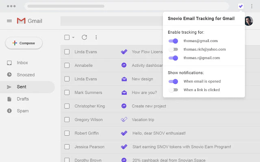Click the Spam warning icon
260x162 pixels.
click(x=9, y=111)
